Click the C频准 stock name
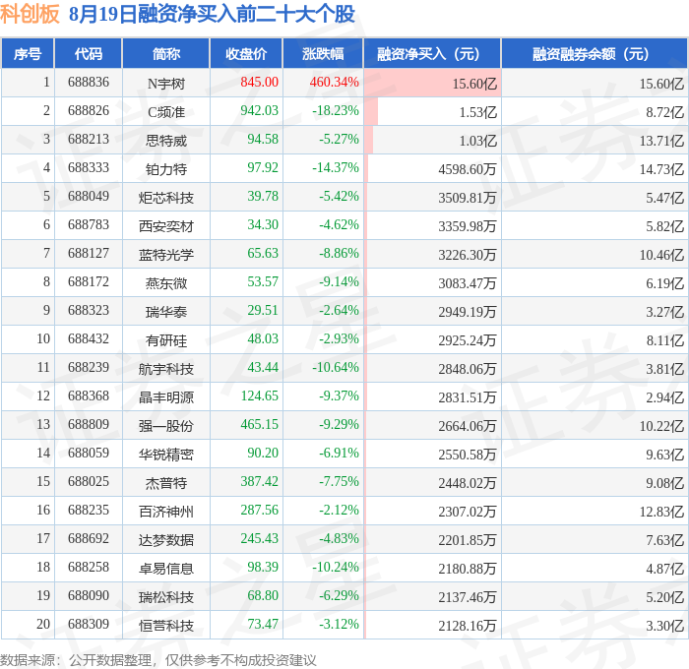Image resolution: width=689 pixels, height=669 pixels. (x=166, y=112)
